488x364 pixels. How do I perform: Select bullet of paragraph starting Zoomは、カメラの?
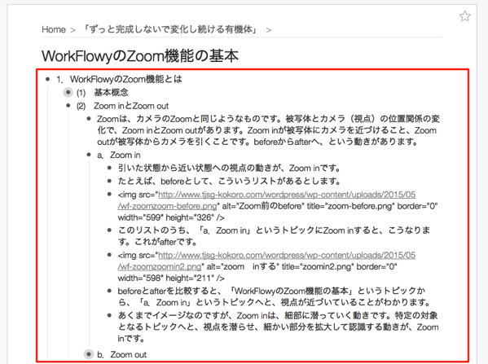click(89, 119)
